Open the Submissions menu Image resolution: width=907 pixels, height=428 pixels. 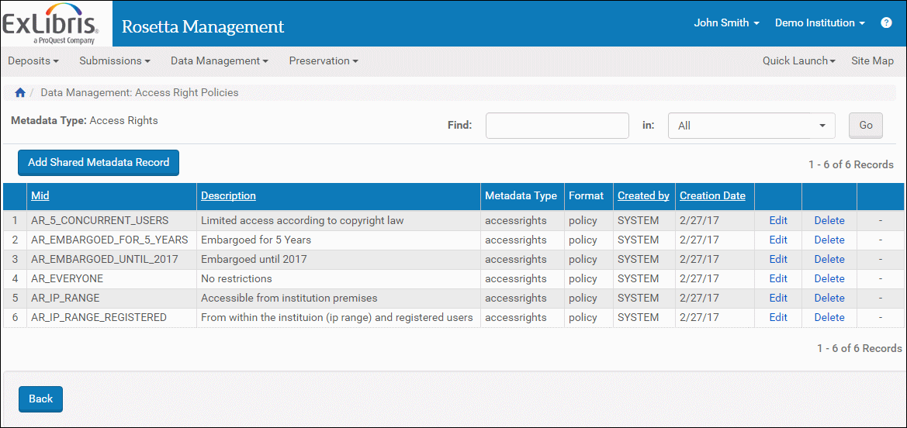click(114, 61)
